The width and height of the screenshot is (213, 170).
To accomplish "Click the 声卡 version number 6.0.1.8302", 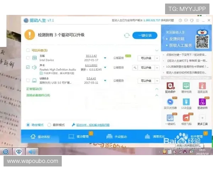I will point(91,65).
